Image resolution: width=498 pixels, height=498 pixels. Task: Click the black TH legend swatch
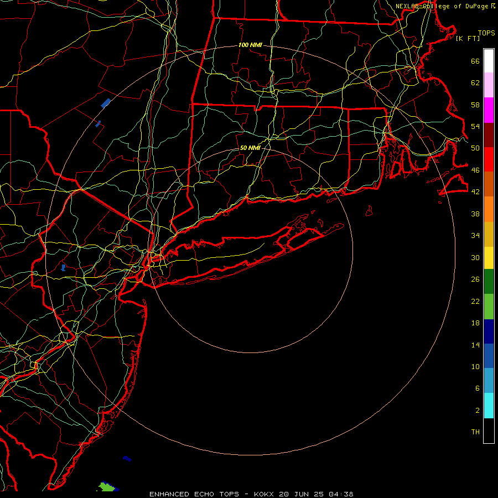[x=489, y=430]
